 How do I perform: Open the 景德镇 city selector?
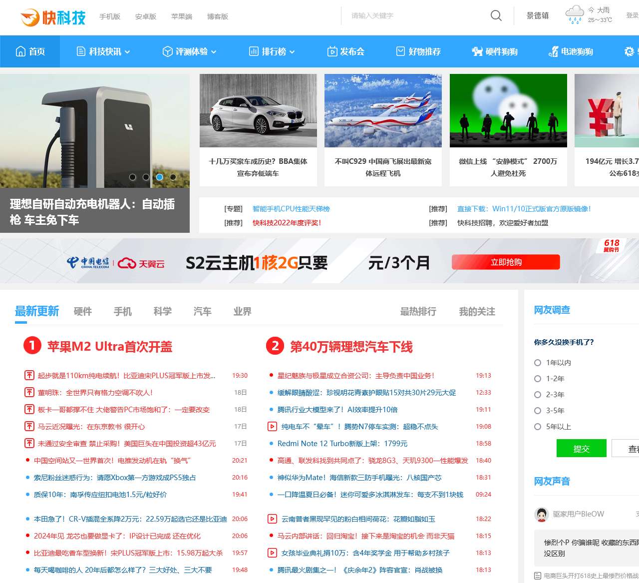[538, 15]
